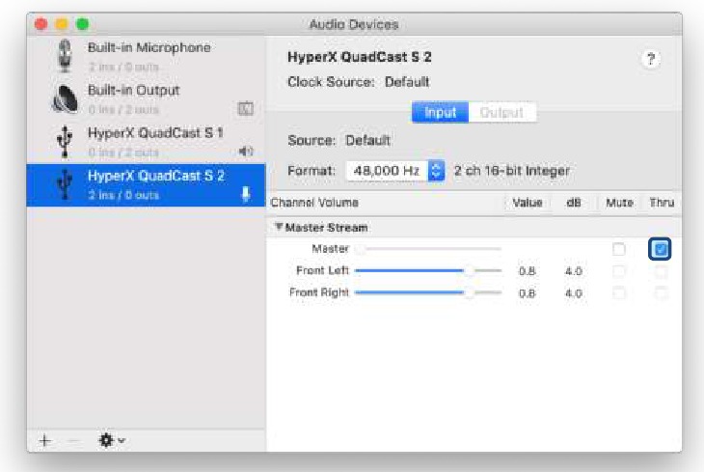Viewport: 704px width, 472px height.
Task: Select Built-in Output in device list
Action: [x=146, y=99]
